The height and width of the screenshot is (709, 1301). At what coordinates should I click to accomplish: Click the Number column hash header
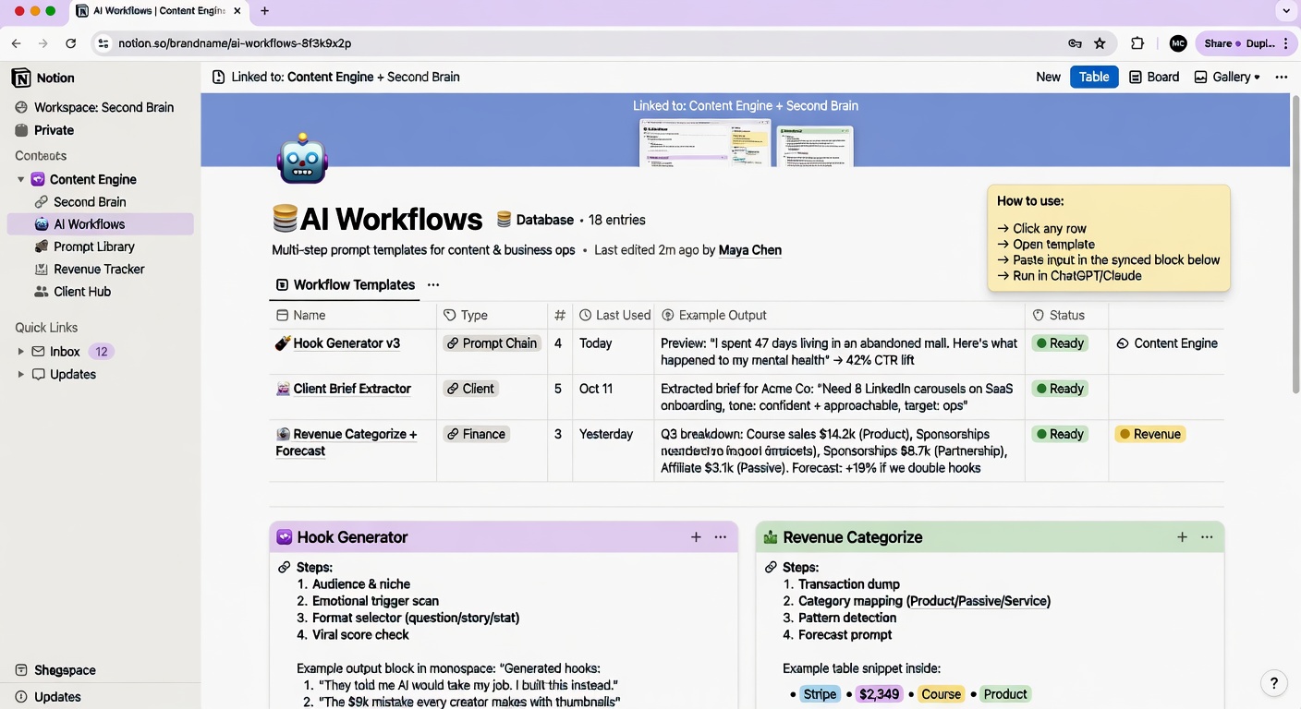(x=559, y=316)
